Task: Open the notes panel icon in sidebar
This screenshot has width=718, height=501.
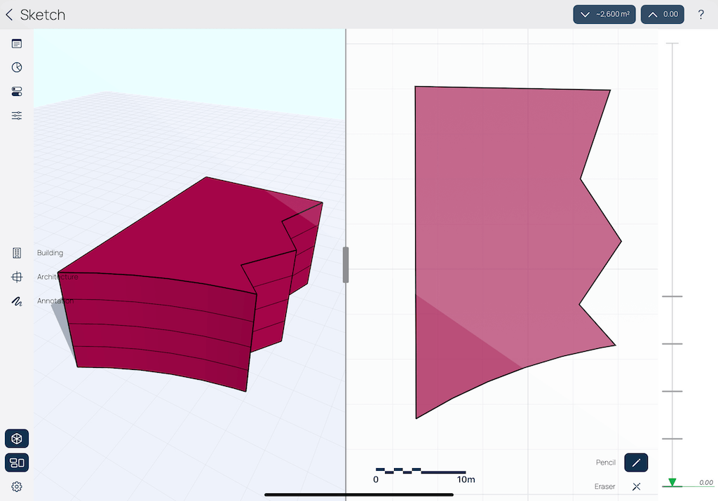Action: point(17,44)
